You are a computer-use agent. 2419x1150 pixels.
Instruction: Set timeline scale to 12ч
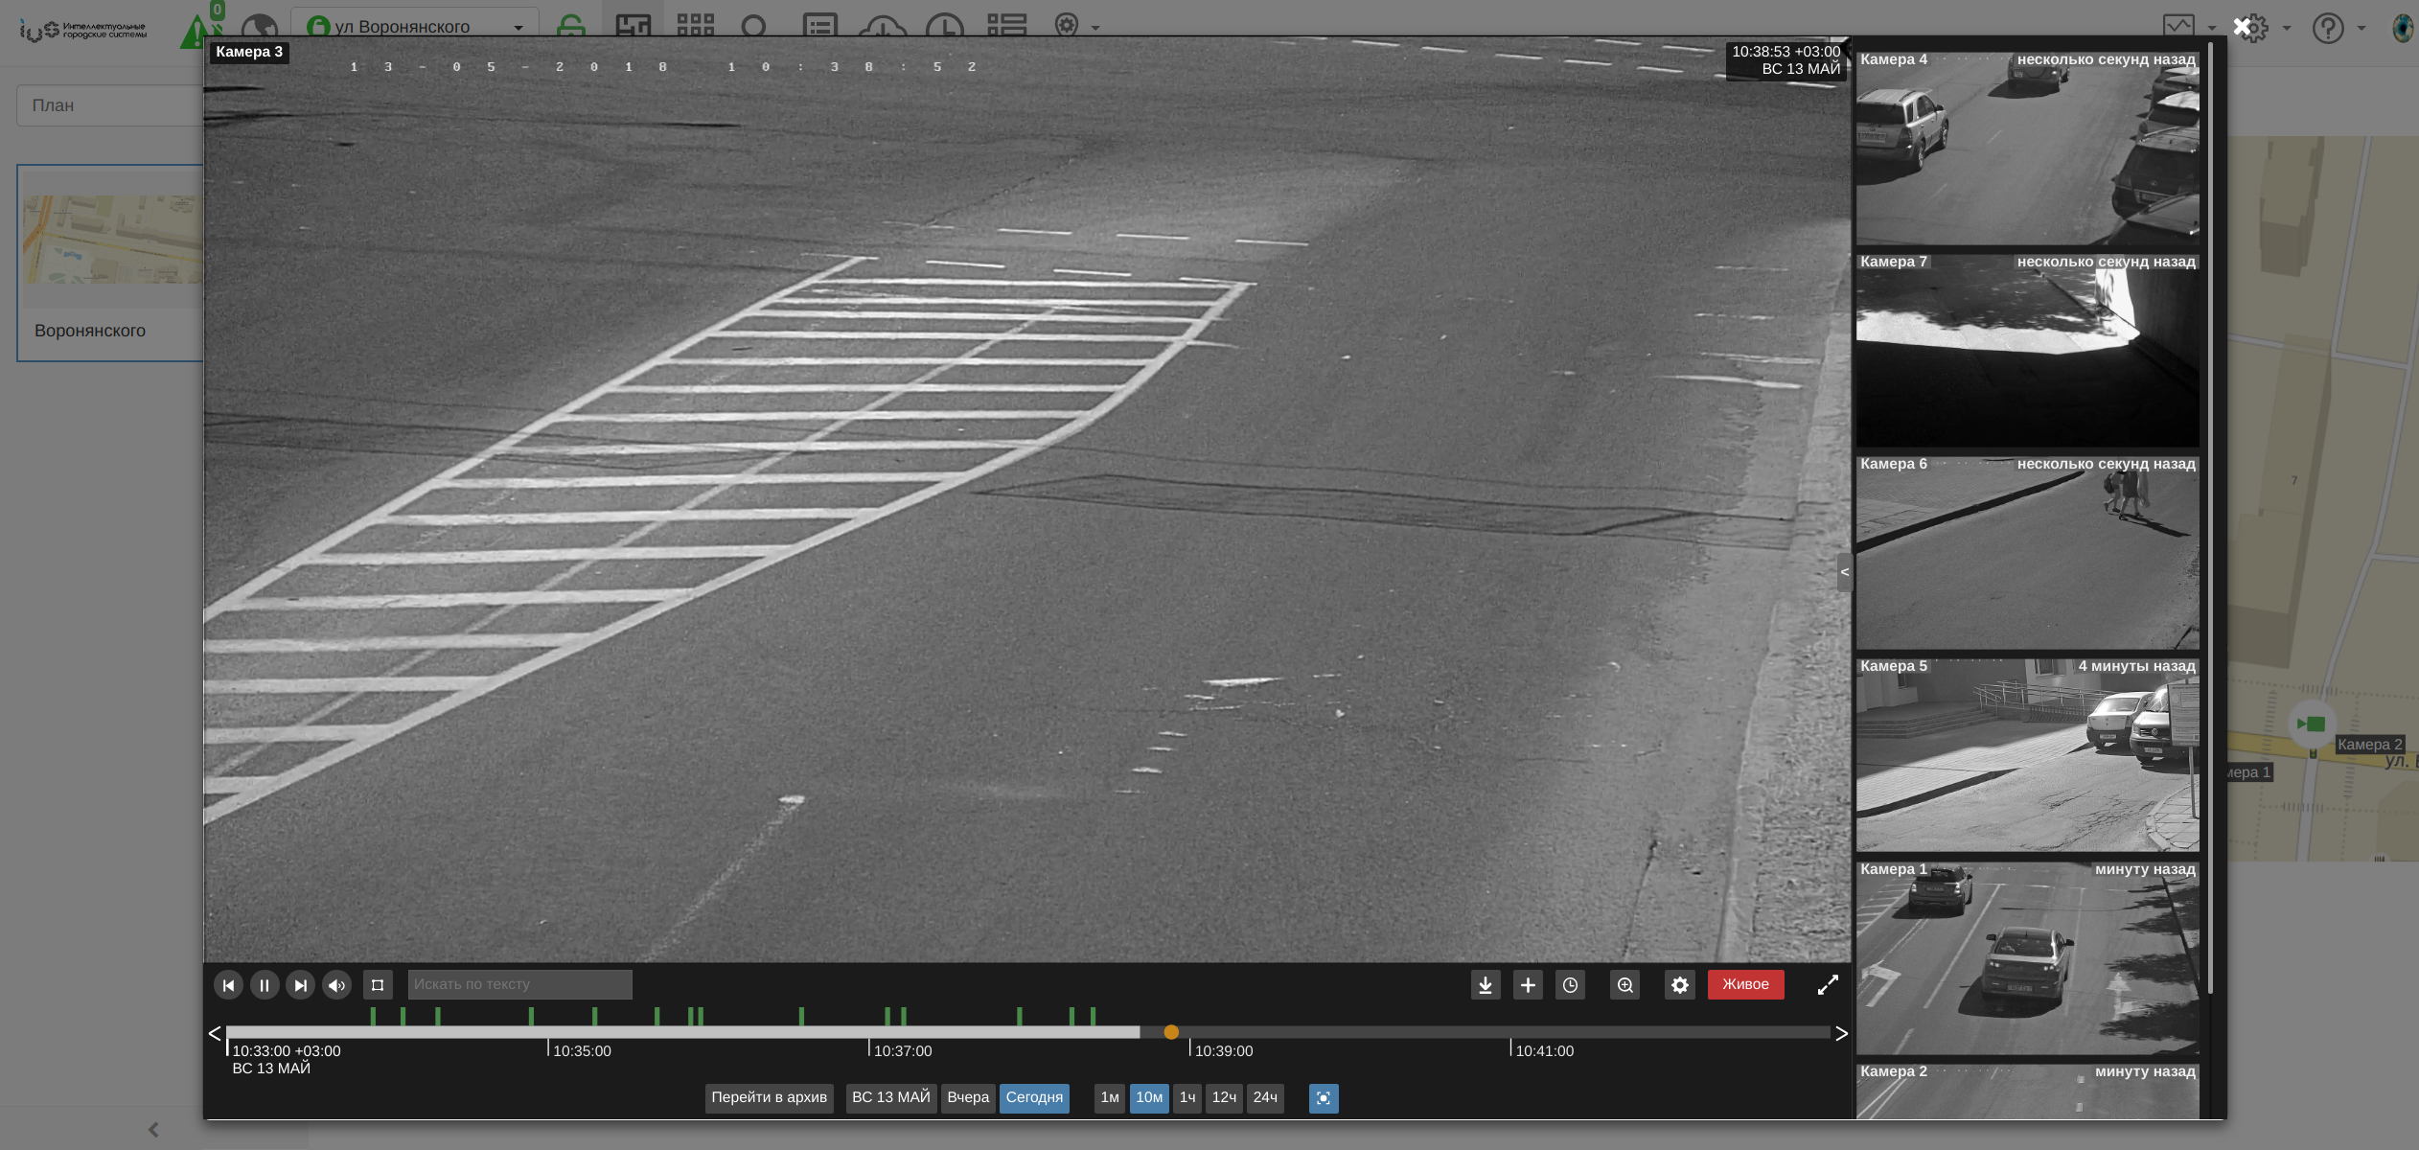coord(1224,1097)
